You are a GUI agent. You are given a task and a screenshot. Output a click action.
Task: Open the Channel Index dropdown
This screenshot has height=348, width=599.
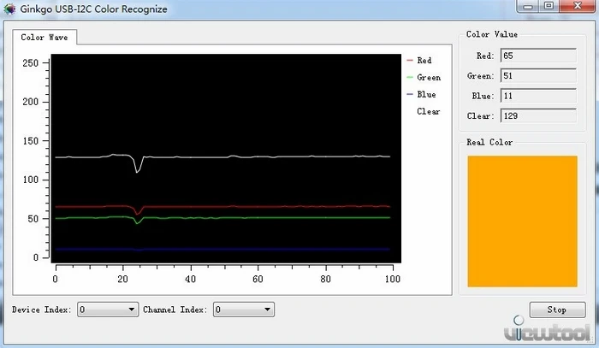coord(243,309)
